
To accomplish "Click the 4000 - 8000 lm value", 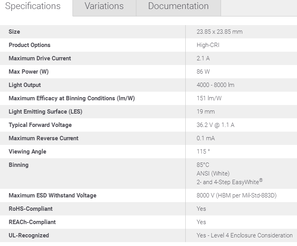I will point(216,85).
